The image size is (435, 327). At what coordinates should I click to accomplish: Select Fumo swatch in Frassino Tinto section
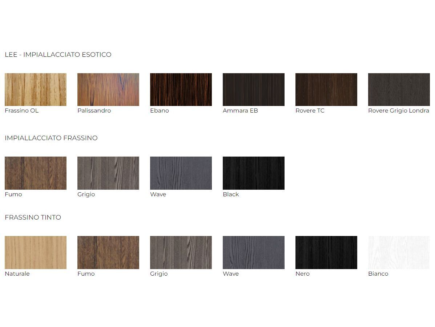click(108, 252)
